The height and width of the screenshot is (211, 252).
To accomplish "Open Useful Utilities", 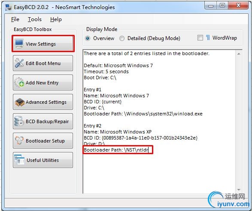I will (43, 160).
